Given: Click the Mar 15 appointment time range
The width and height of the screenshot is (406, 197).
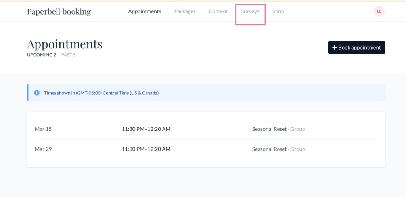Looking at the screenshot, I should 146,129.
